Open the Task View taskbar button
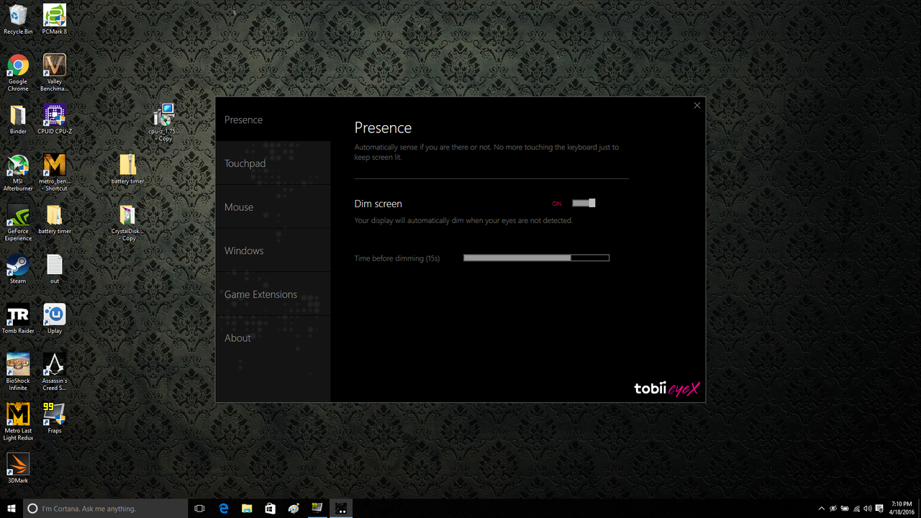The height and width of the screenshot is (518, 921). tap(200, 509)
